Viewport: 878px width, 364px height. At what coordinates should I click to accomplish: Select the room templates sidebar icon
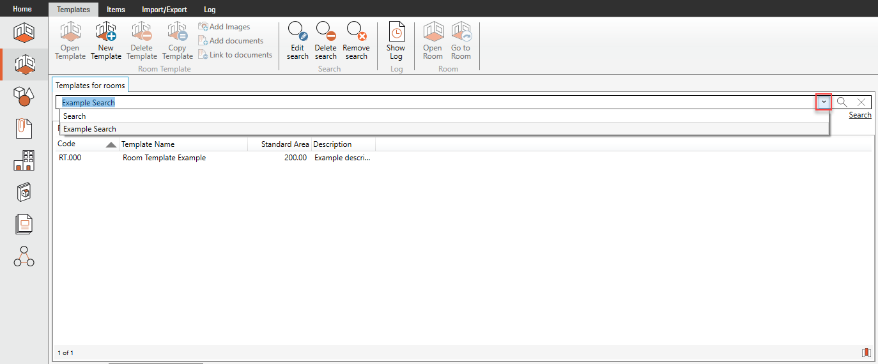(24, 64)
